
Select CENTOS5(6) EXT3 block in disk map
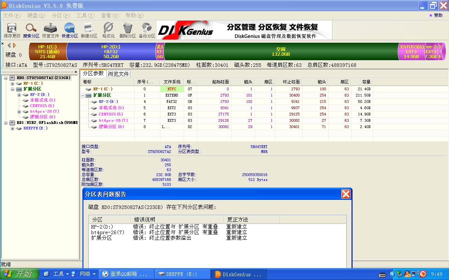click(411, 51)
